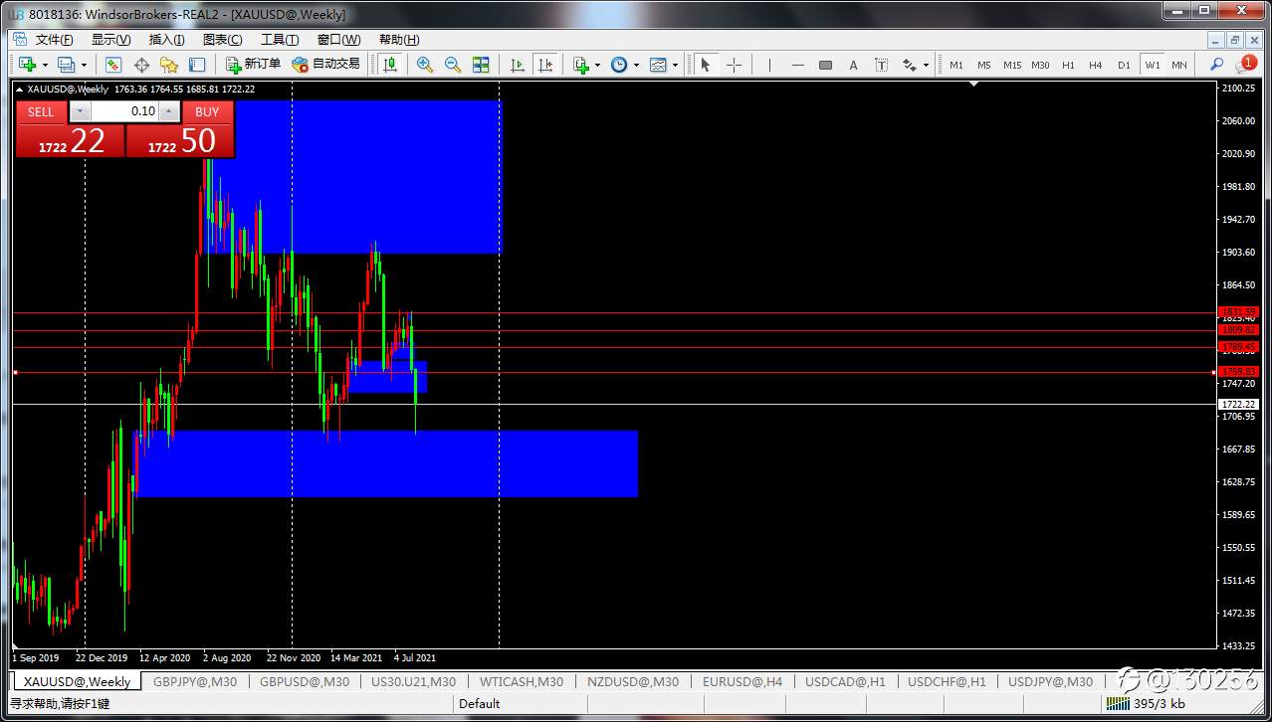1272x722 pixels.
Task: Switch to EURUSD@,H4 chart tab
Action: pyautogui.click(x=742, y=681)
